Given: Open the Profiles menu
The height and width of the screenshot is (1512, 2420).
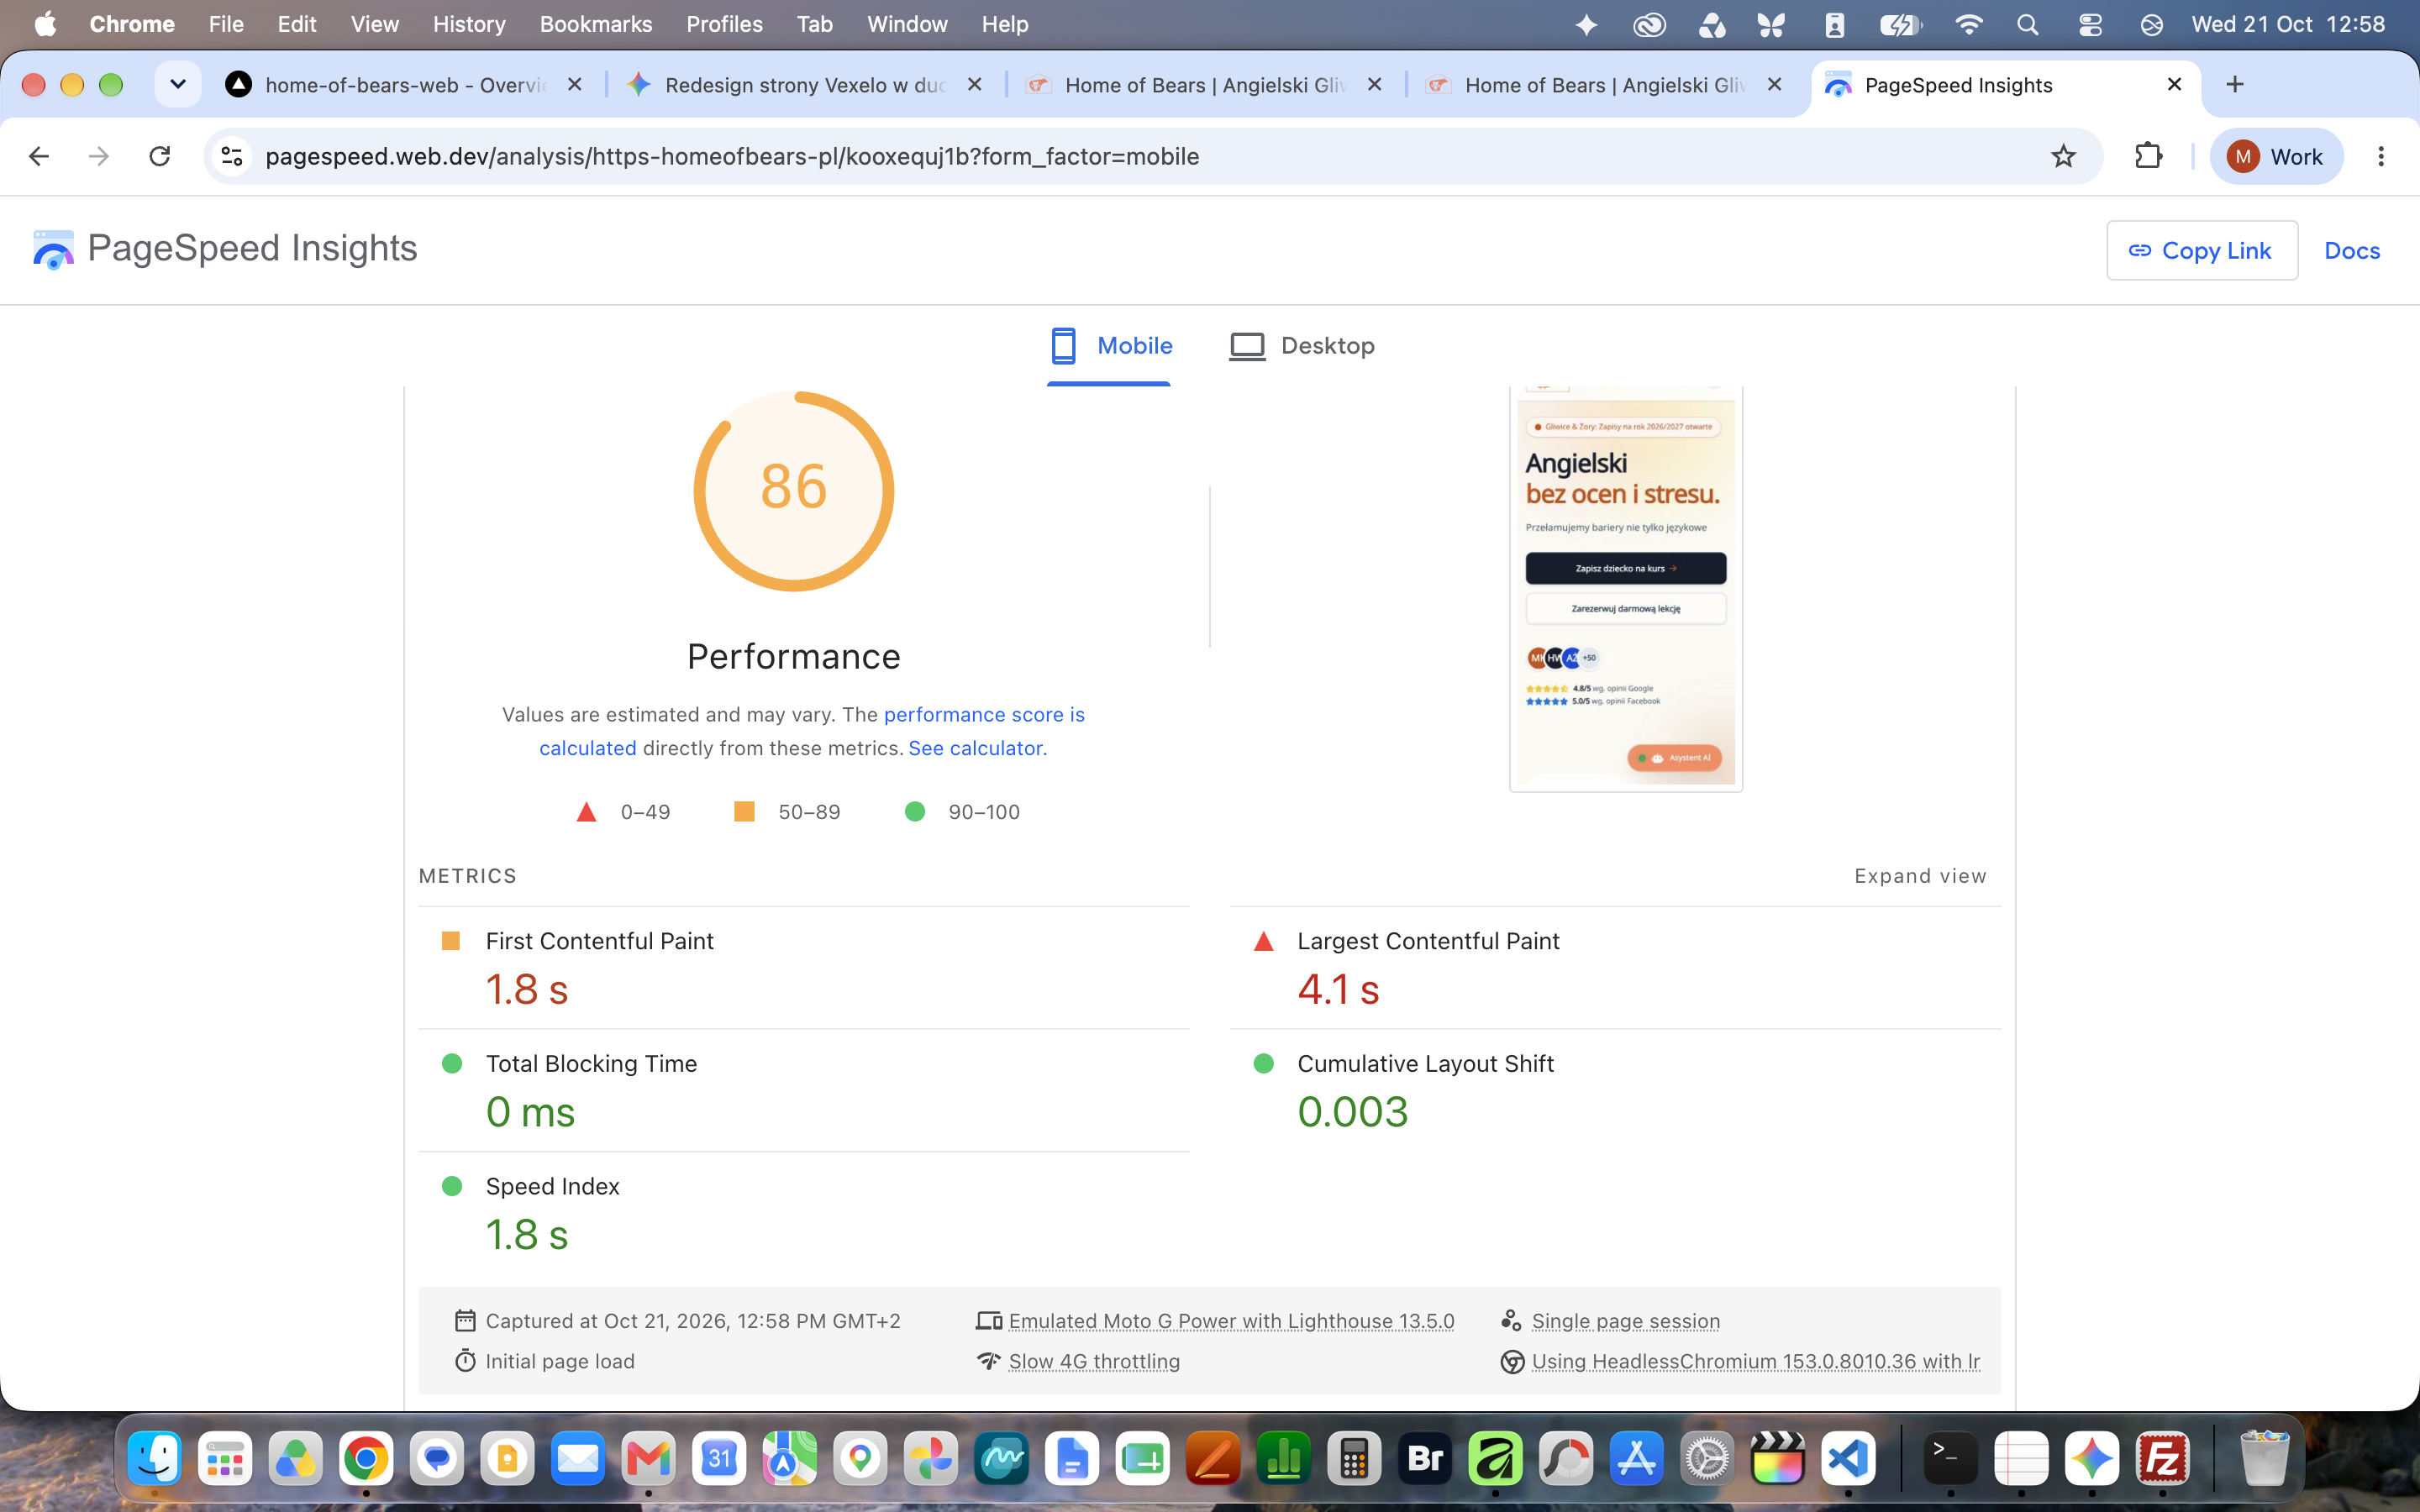Looking at the screenshot, I should click(x=724, y=24).
